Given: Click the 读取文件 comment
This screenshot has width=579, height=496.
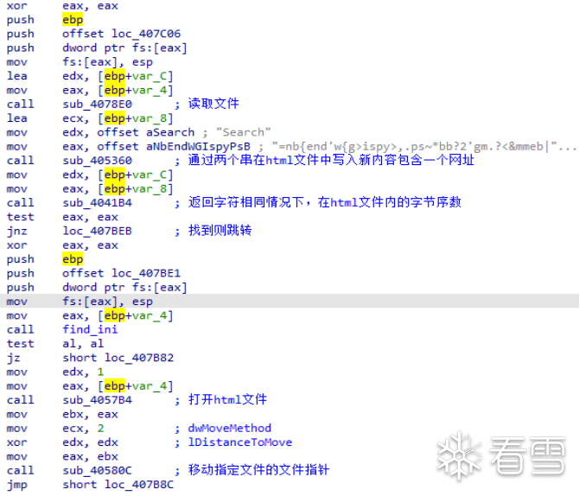Looking at the screenshot, I should [x=213, y=104].
